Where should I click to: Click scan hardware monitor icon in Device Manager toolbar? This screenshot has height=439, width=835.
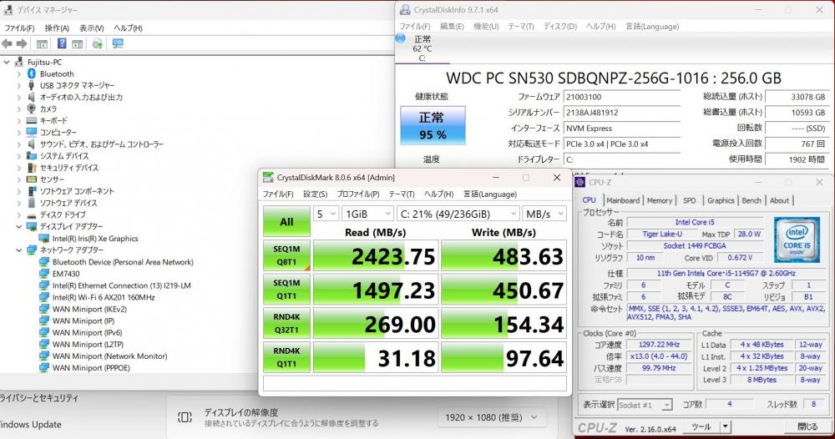118,43
